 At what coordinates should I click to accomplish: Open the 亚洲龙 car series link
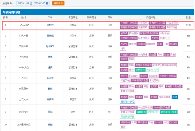50,78
